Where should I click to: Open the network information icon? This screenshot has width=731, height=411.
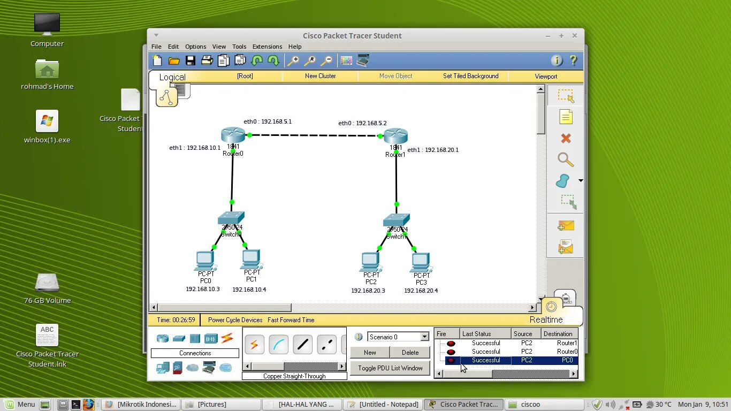pyautogui.click(x=557, y=60)
